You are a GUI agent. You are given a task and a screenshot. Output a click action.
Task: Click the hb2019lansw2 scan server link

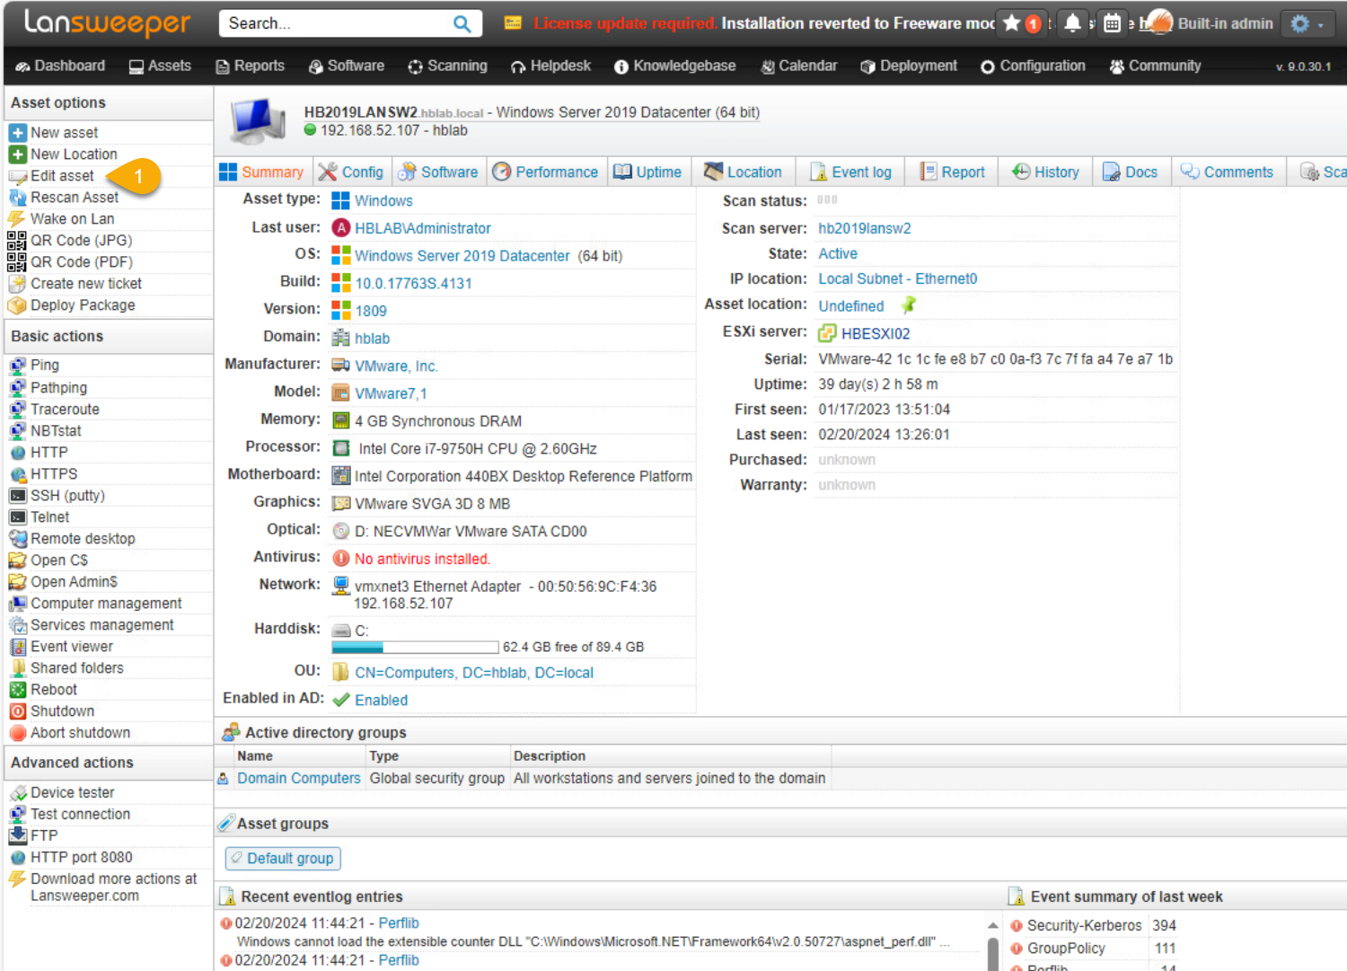pos(865,228)
